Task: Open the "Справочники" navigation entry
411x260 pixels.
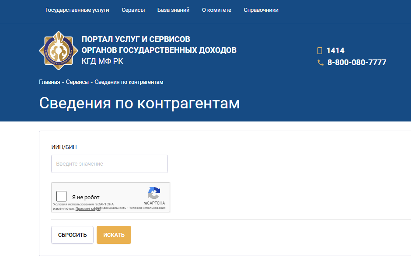Action: pyautogui.click(x=261, y=10)
